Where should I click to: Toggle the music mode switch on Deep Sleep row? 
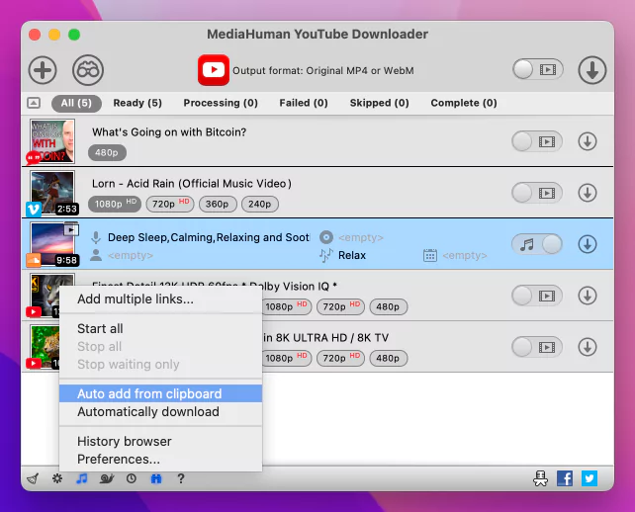pos(537,244)
